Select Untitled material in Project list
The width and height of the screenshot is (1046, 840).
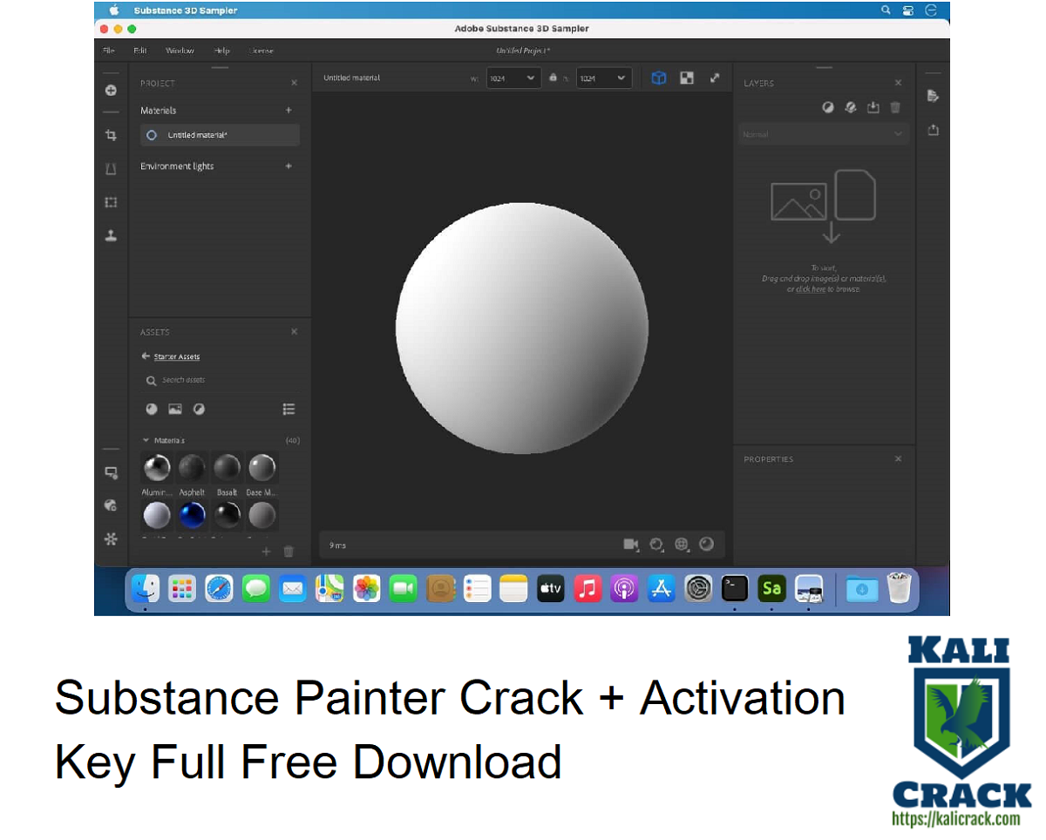pyautogui.click(x=220, y=135)
